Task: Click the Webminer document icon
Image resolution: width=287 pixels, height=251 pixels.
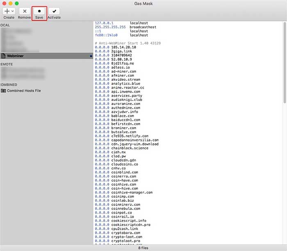Action: [x=3, y=56]
